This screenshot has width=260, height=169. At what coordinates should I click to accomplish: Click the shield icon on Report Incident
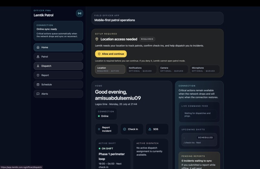point(99,129)
